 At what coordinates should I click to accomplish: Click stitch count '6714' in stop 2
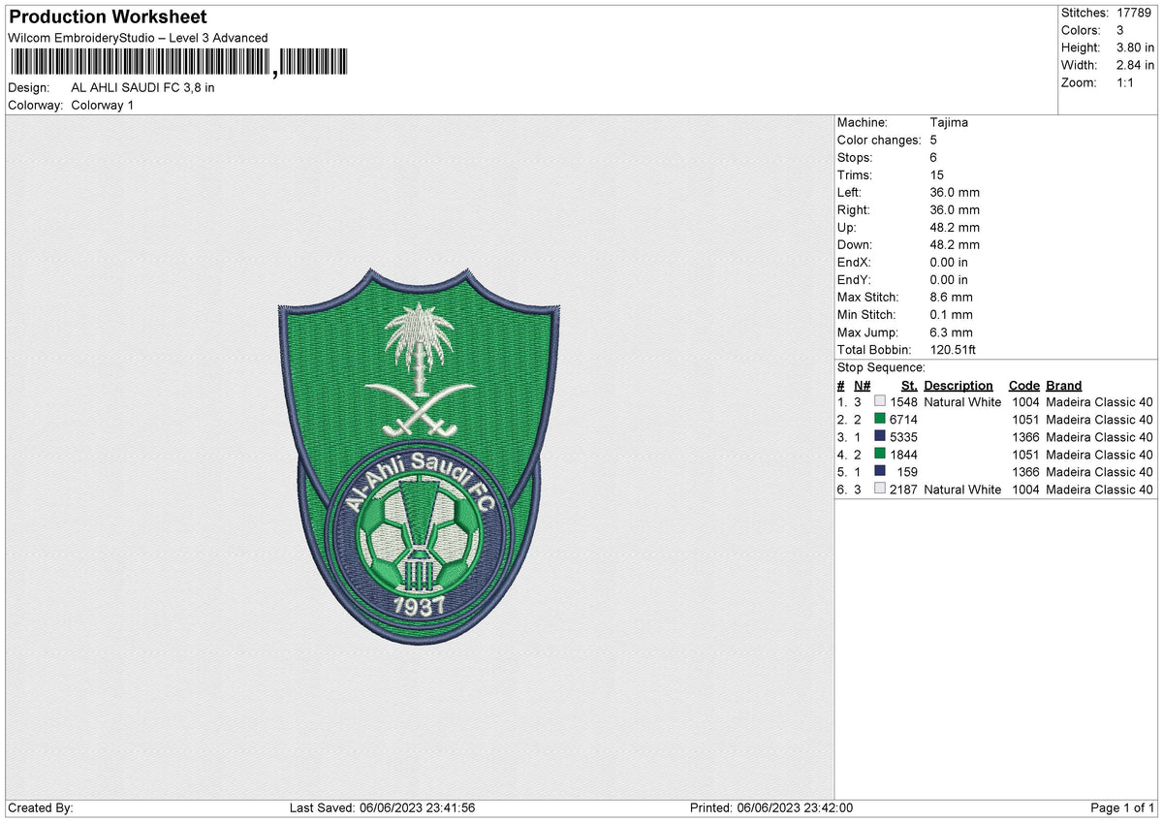903,420
